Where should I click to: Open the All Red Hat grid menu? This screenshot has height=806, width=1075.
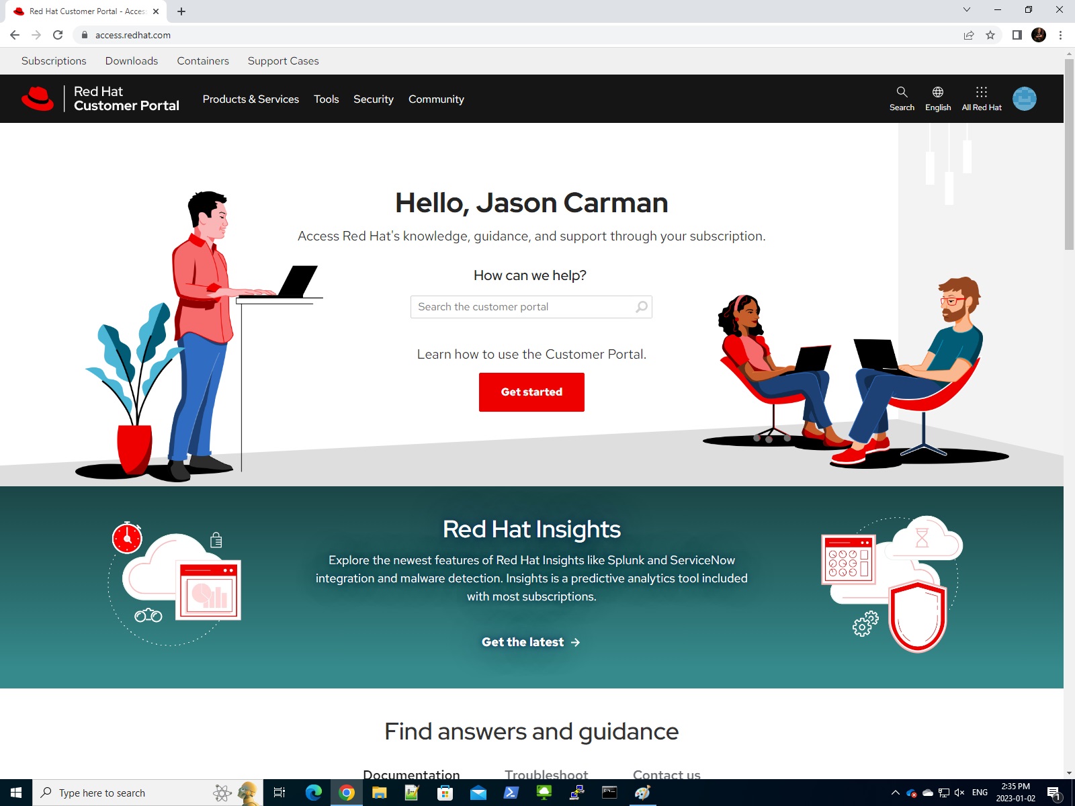pyautogui.click(x=982, y=98)
